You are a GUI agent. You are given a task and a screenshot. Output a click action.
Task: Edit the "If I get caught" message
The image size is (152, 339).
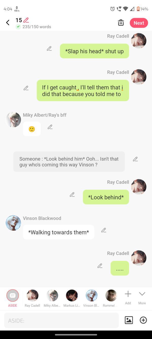26,88
